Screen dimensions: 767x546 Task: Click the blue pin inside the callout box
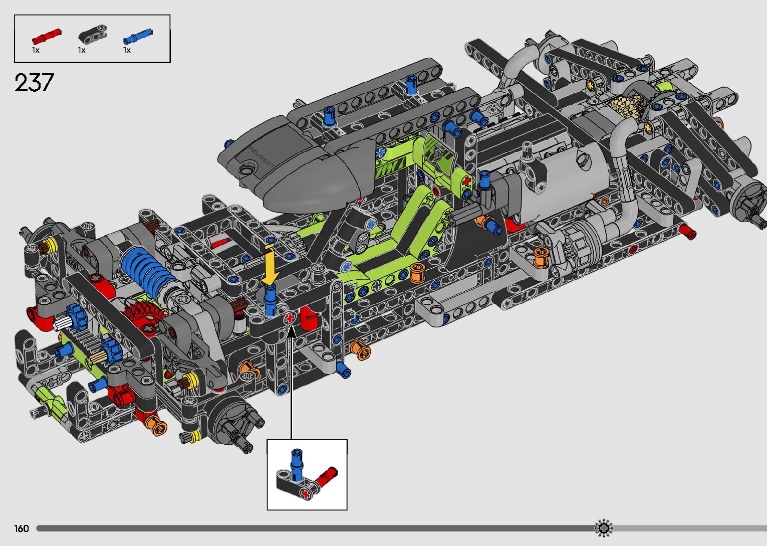click(297, 462)
